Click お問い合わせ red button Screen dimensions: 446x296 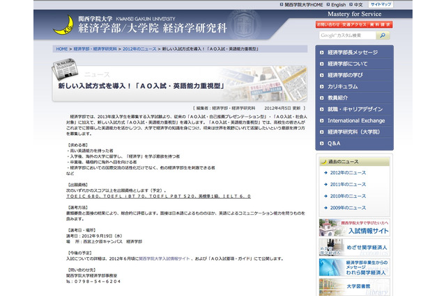pos(328,25)
